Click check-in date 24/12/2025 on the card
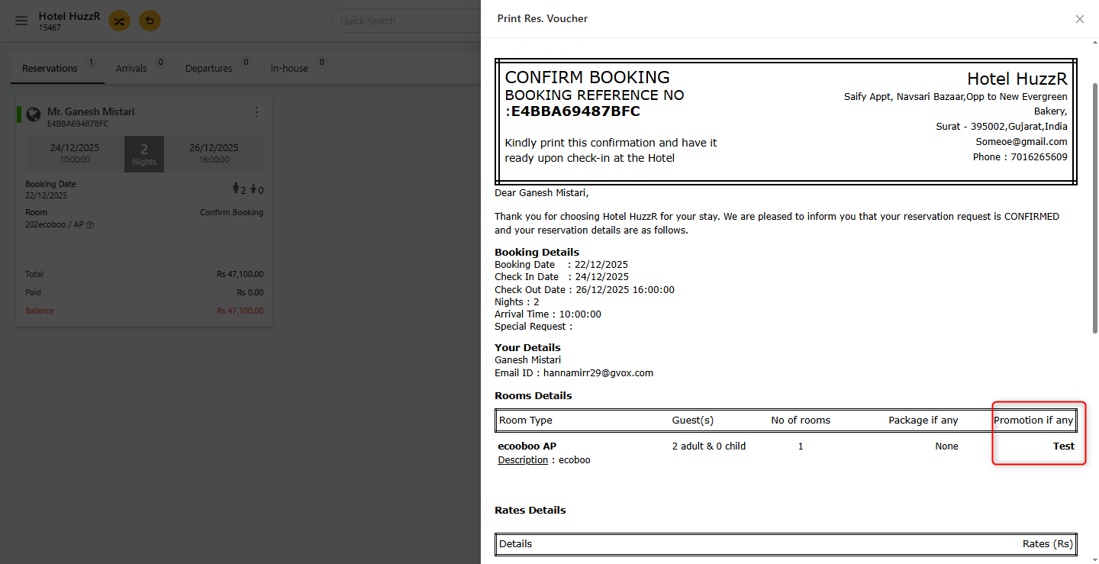Screen dimensions: 1099x564 point(75,148)
